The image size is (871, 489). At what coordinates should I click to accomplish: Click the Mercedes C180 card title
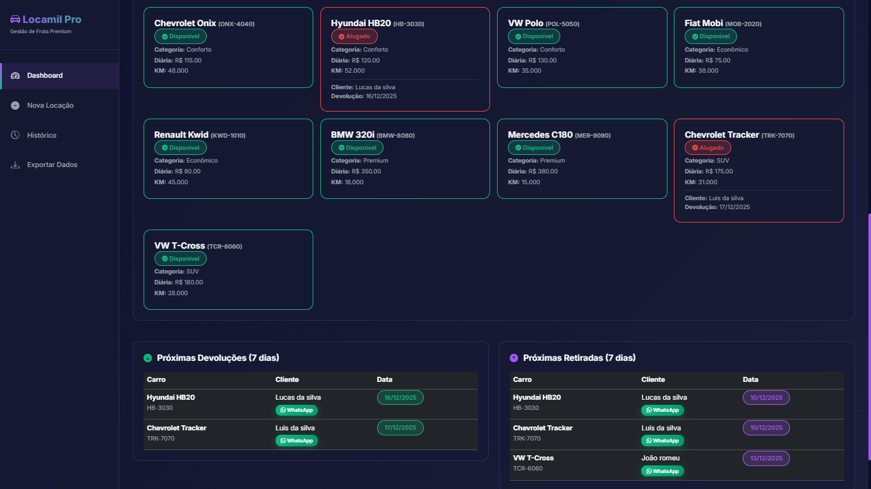click(540, 135)
